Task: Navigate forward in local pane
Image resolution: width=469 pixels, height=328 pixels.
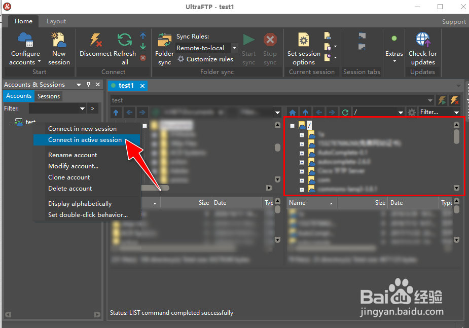Action: (x=142, y=113)
